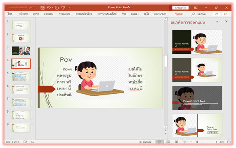Click the spell check icon in status bar
236x148 pixels.
coord(25,142)
